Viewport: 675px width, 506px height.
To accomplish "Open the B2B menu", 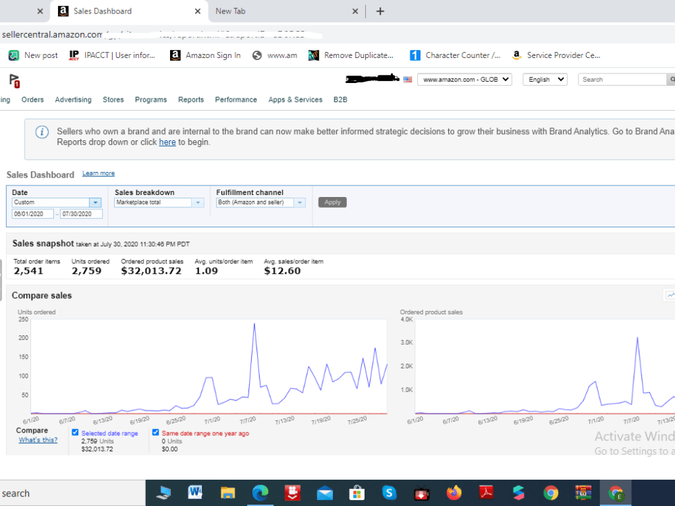I will click(x=340, y=100).
